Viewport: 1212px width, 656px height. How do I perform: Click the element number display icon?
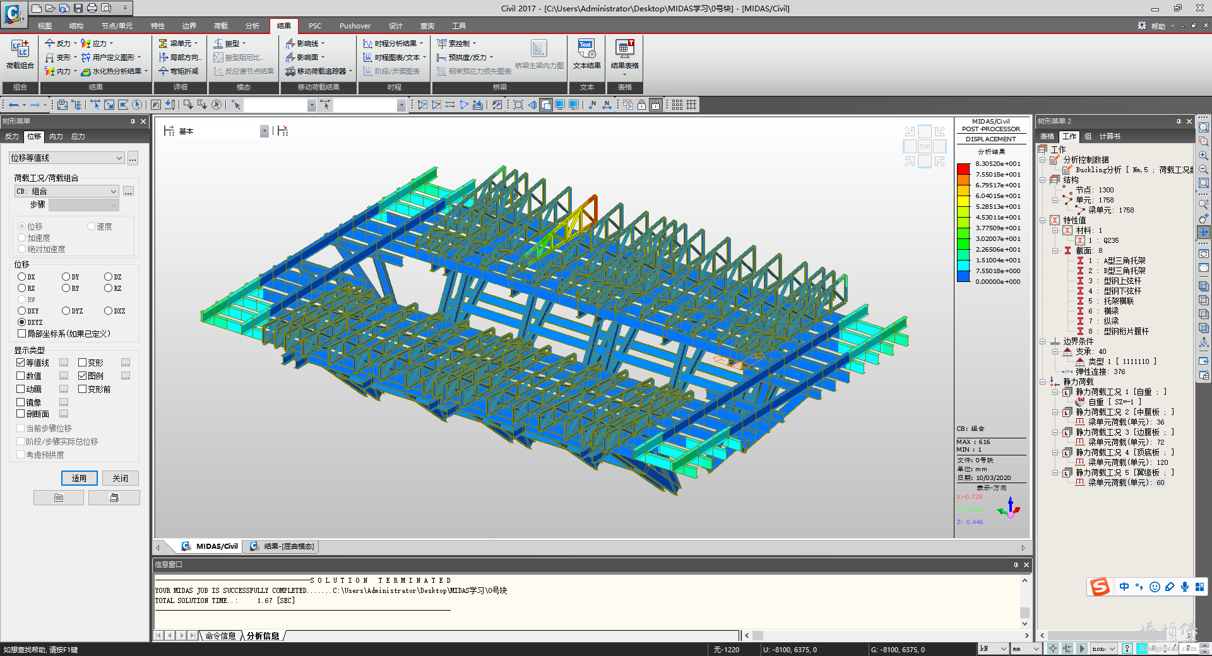click(x=607, y=105)
